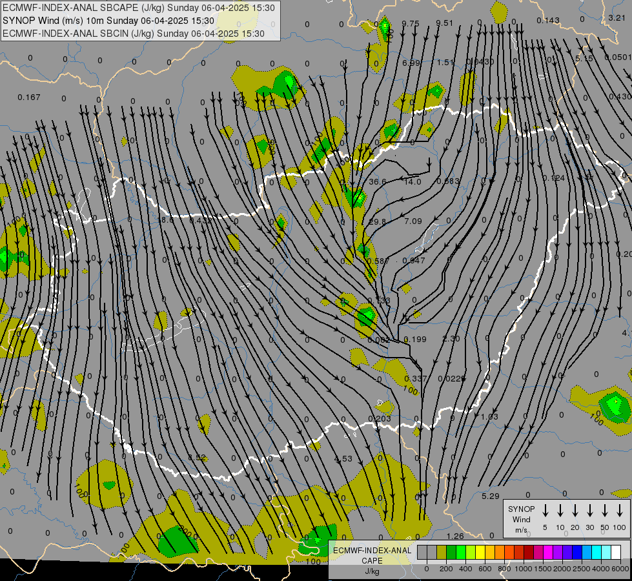Image resolution: width=632 pixels, height=581 pixels.
Task: Click the 9.75 value near top
Action: (411, 23)
